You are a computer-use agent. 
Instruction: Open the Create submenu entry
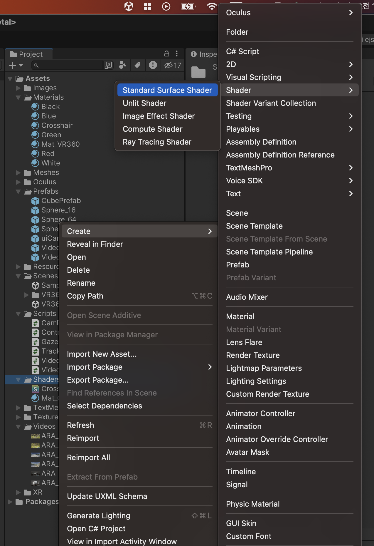(x=139, y=231)
